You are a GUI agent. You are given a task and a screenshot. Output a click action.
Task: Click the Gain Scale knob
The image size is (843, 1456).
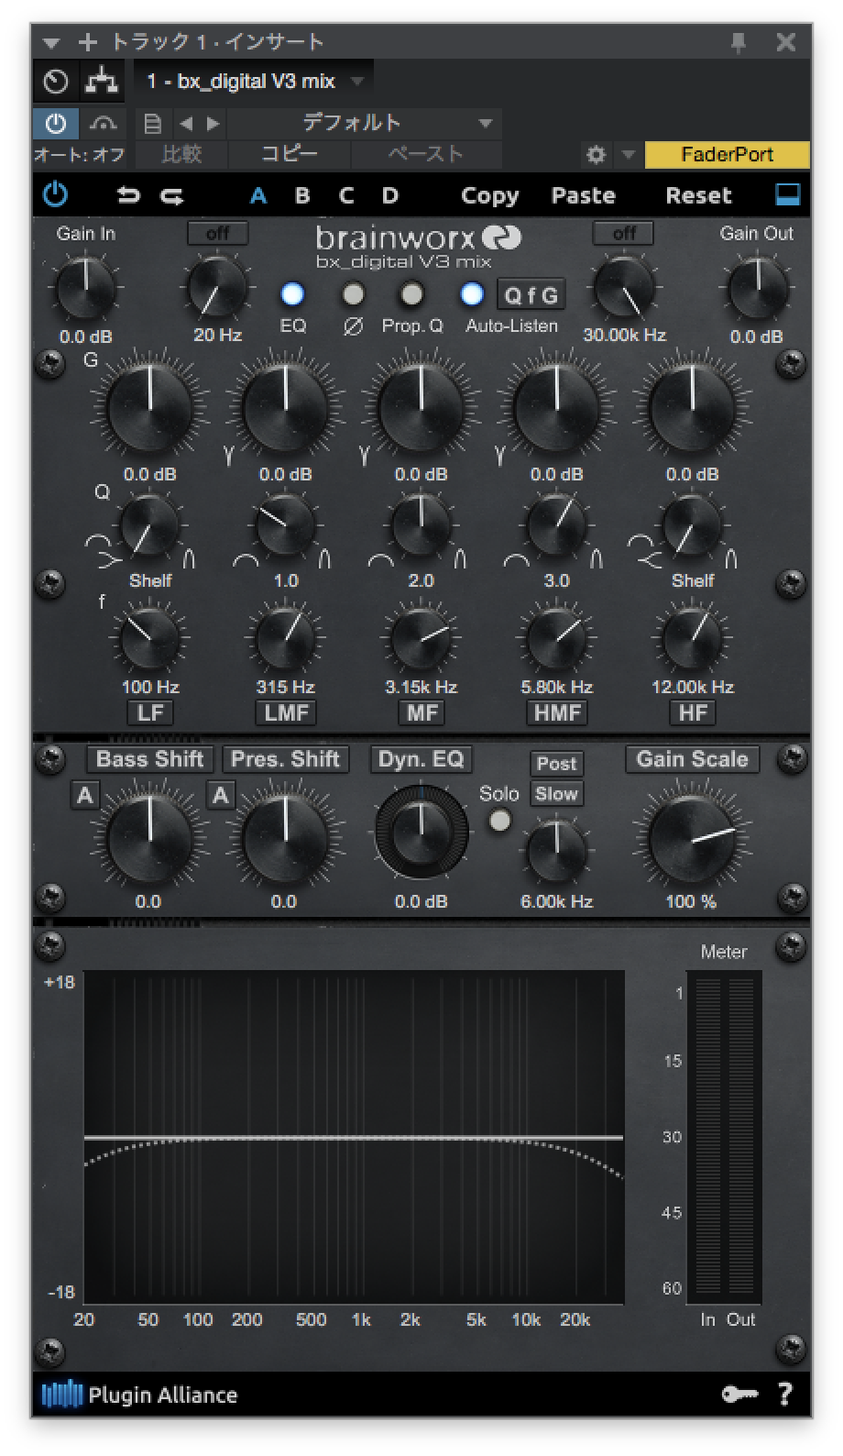[692, 840]
